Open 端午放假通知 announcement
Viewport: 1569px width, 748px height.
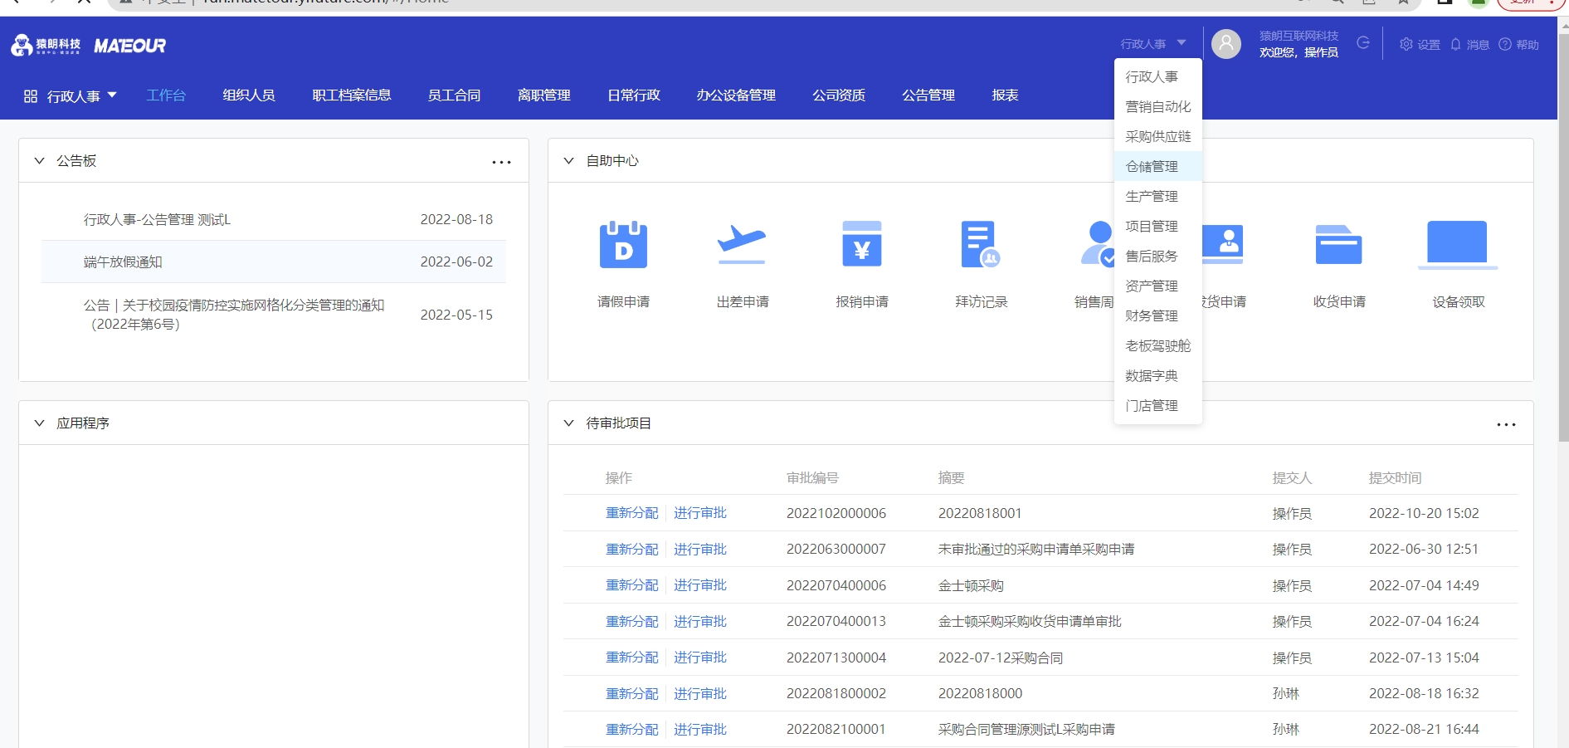(x=123, y=262)
